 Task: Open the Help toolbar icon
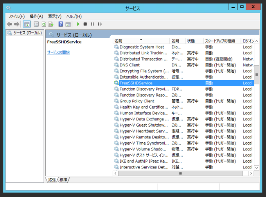[x=61, y=24]
